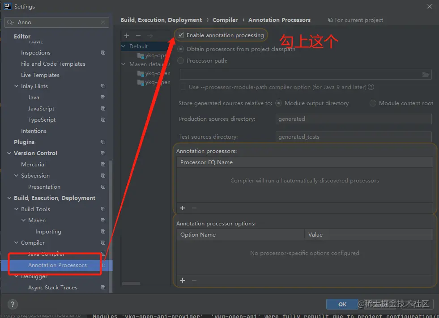Click the project-level icon beside Presentation
This screenshot has height=318, width=439.
103,187
